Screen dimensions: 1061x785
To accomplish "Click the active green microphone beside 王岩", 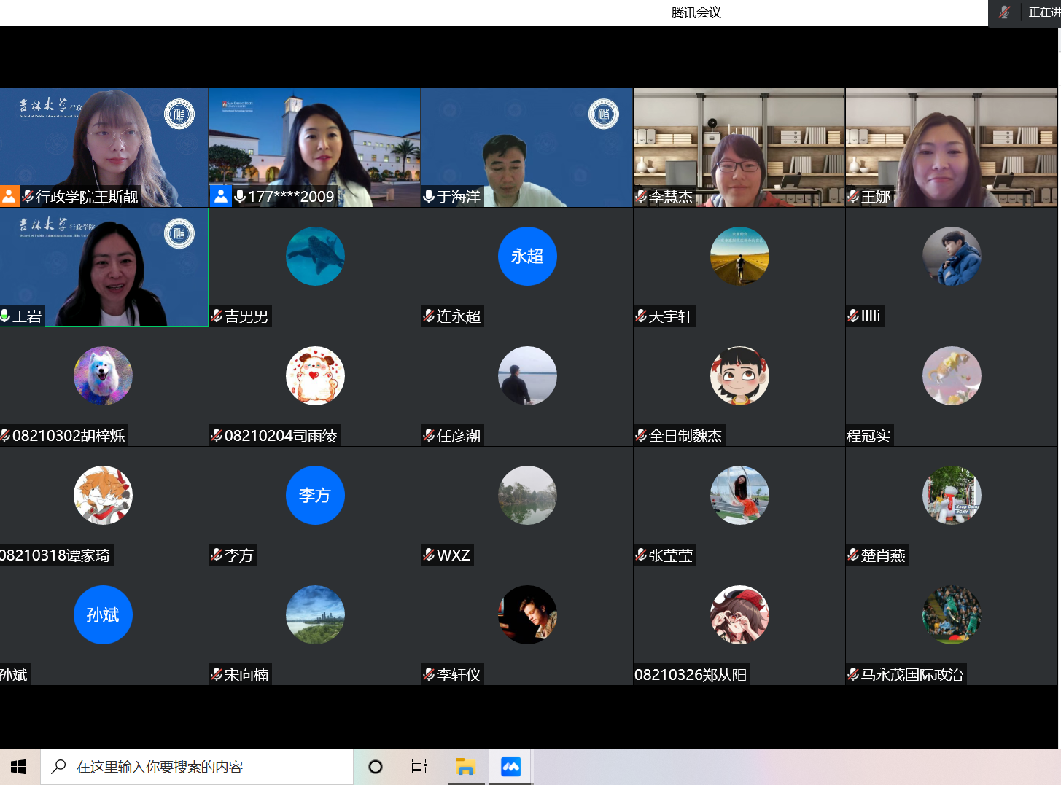I will 5,316.
